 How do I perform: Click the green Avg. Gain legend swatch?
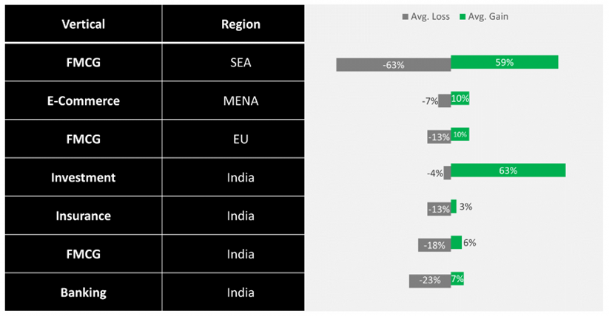pos(462,16)
